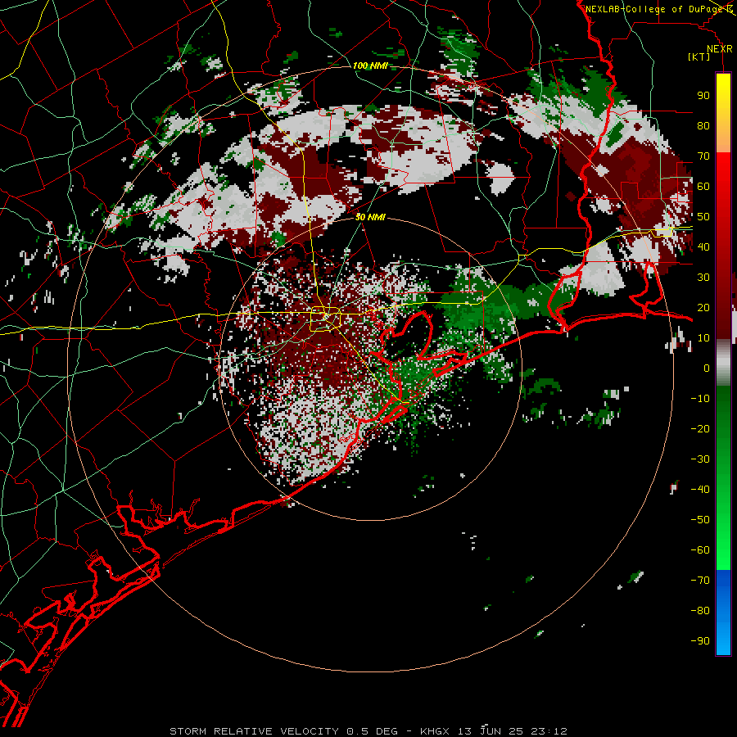This screenshot has width=737, height=737.
Task: Click the "13 JUN 25 23:12" timestamp
Action: [513, 731]
